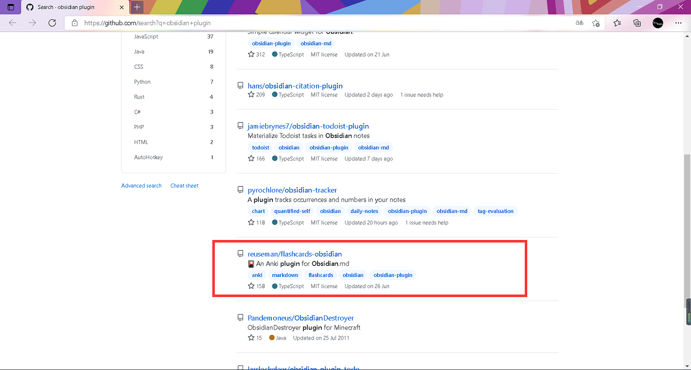Click repository icon beside Pandemoneus/ObsidianDestroyer
The width and height of the screenshot is (691, 370).
tap(240, 318)
